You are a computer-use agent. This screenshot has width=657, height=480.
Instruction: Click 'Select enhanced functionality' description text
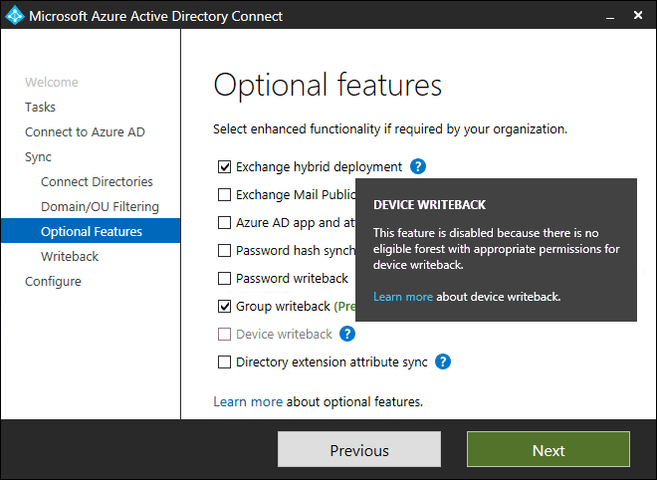click(x=390, y=129)
